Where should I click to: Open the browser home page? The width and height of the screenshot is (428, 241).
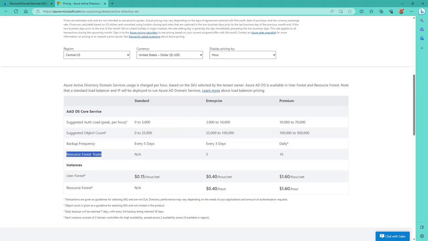[x=26, y=11]
